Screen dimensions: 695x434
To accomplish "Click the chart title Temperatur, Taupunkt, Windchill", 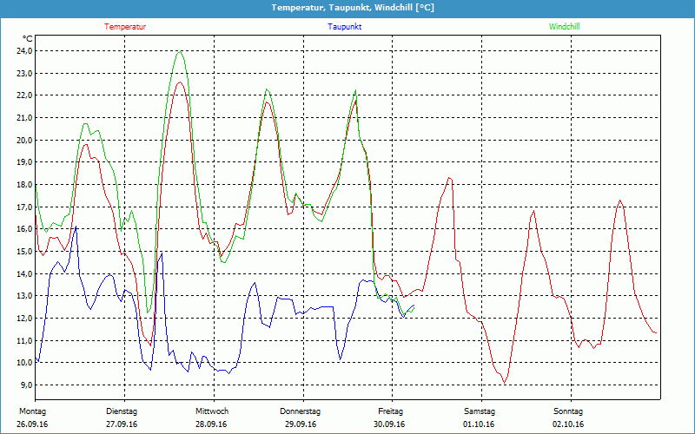I will click(x=353, y=8).
